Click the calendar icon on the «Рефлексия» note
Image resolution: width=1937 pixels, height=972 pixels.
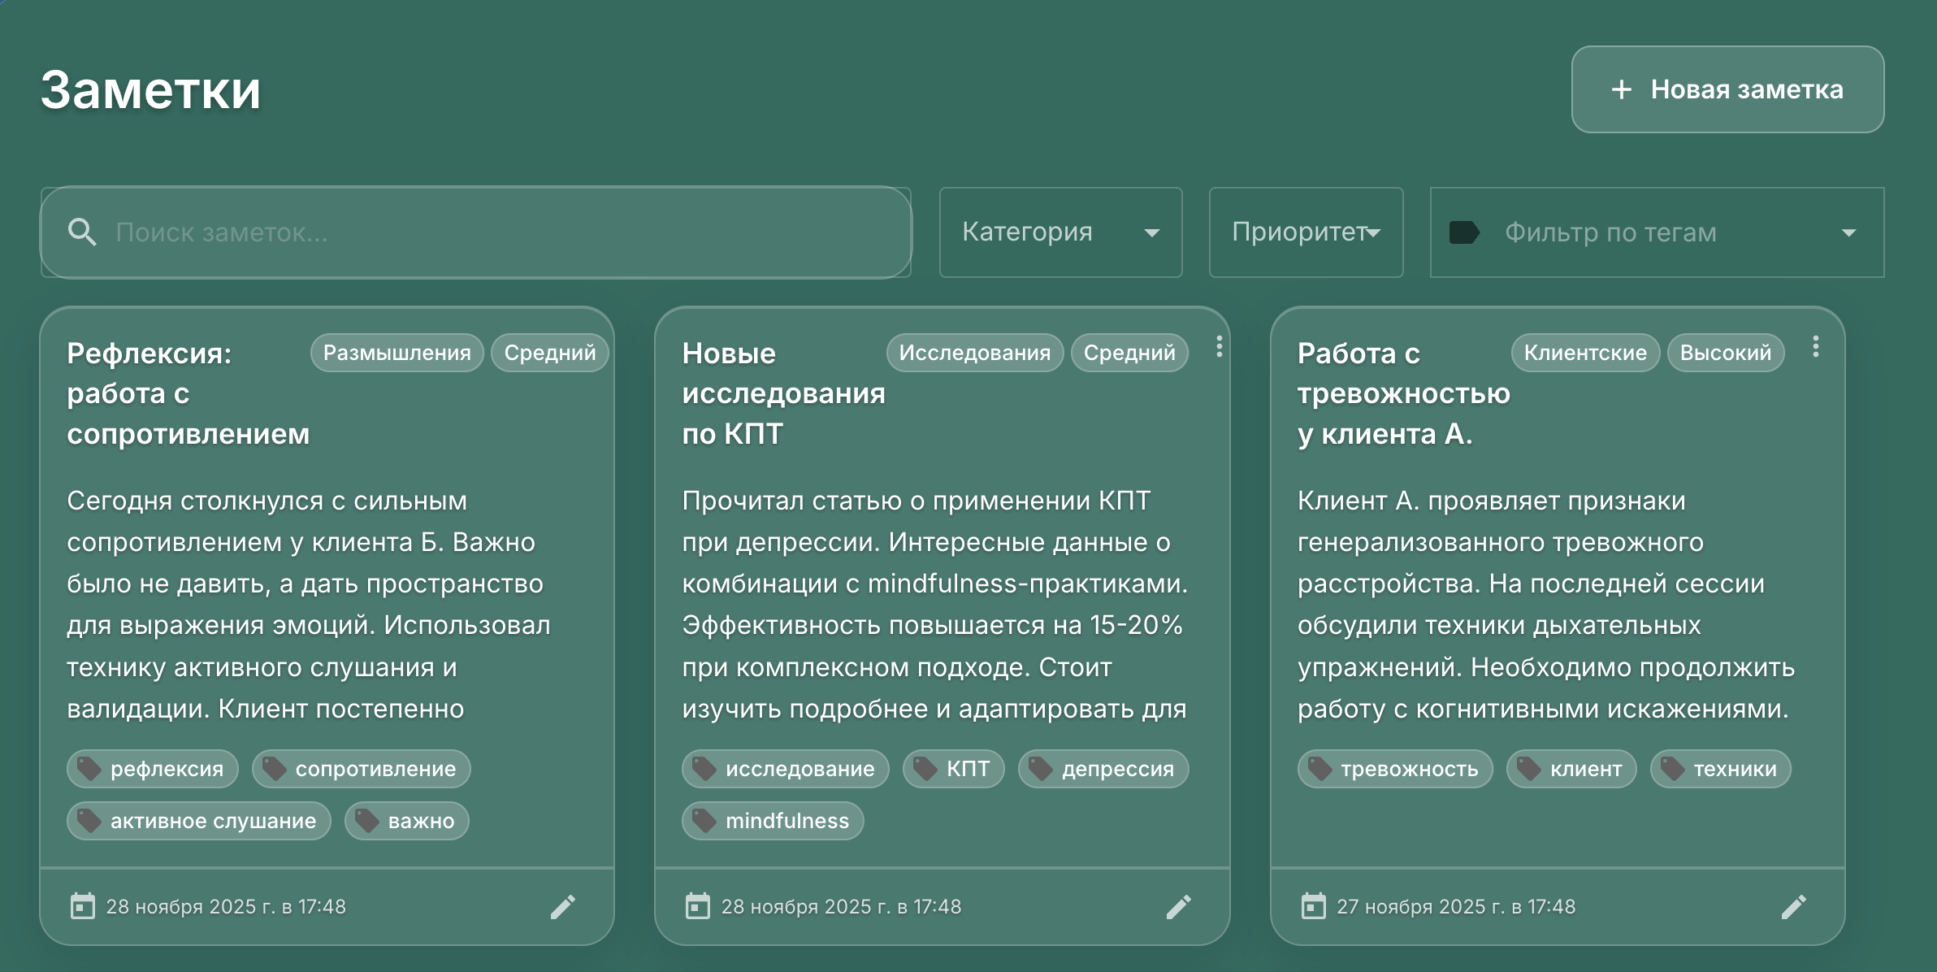click(x=84, y=905)
